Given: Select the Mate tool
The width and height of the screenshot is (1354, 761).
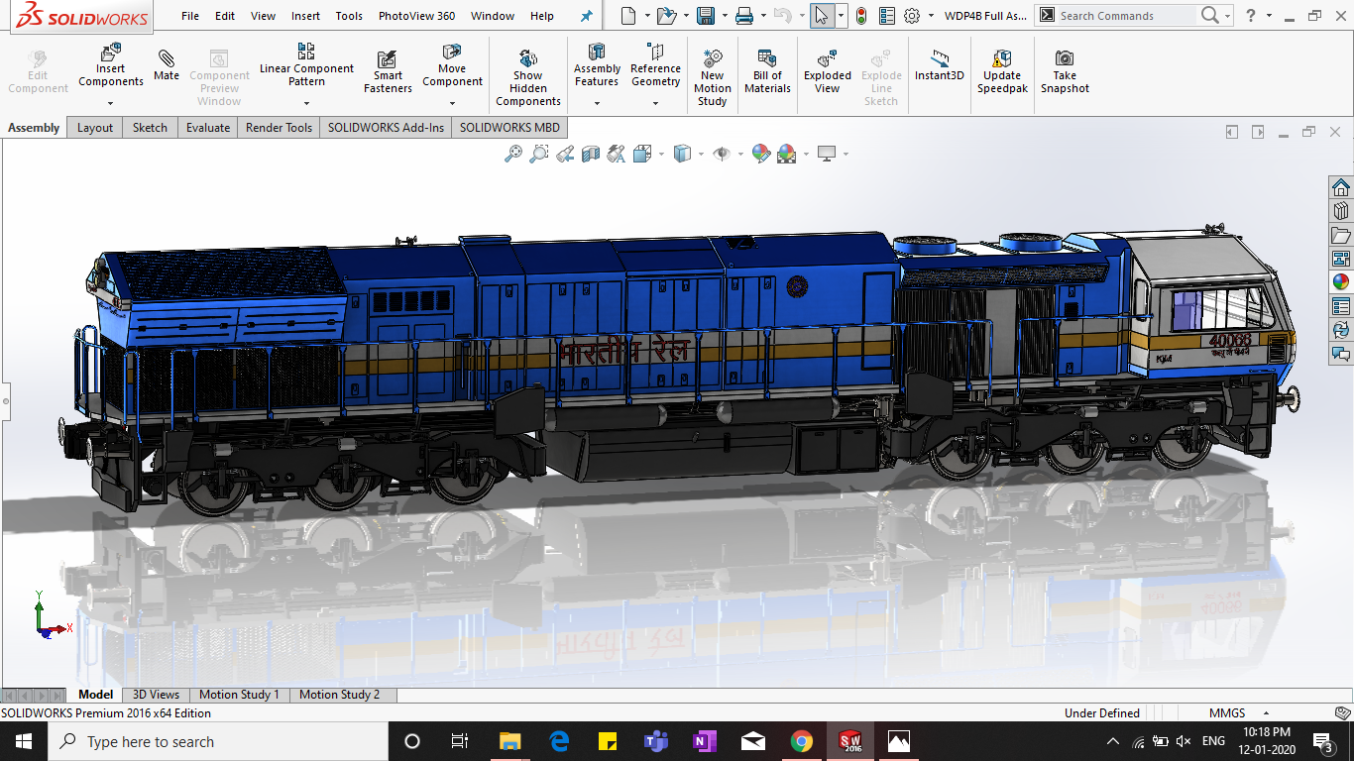Looking at the screenshot, I should coord(167,63).
